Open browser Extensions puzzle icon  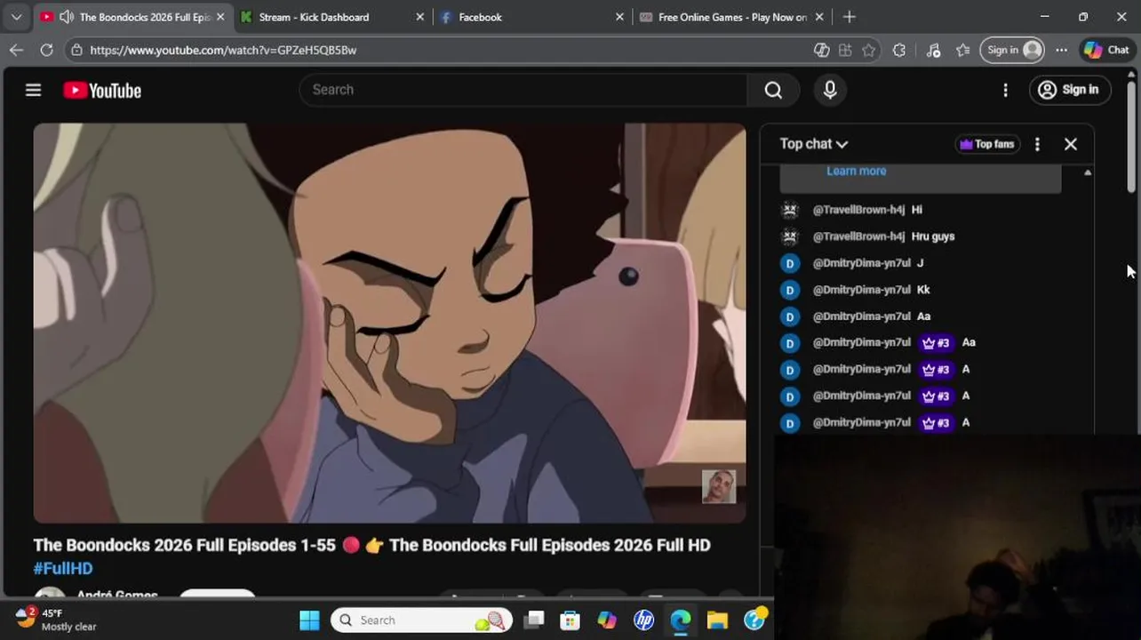point(899,51)
